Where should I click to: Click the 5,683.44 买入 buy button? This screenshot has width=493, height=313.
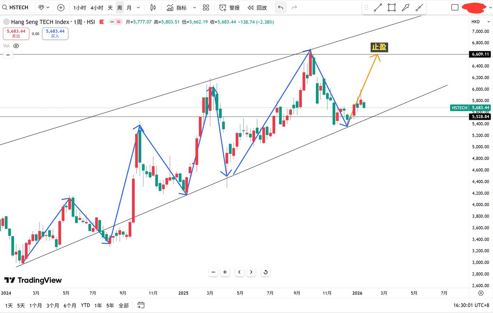coord(55,33)
